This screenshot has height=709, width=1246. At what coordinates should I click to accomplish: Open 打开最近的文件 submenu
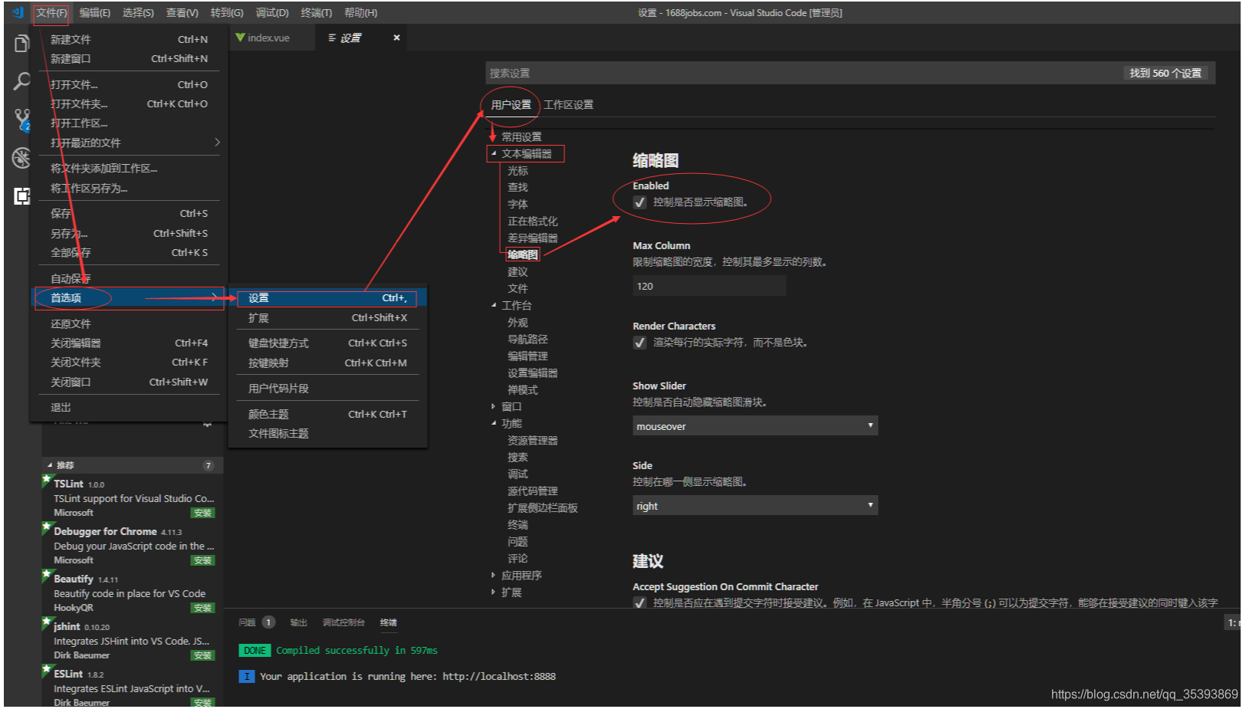pos(129,143)
